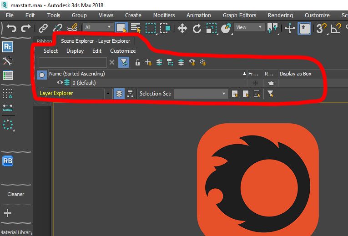Enable Sort by Layer mode button

coord(119,94)
